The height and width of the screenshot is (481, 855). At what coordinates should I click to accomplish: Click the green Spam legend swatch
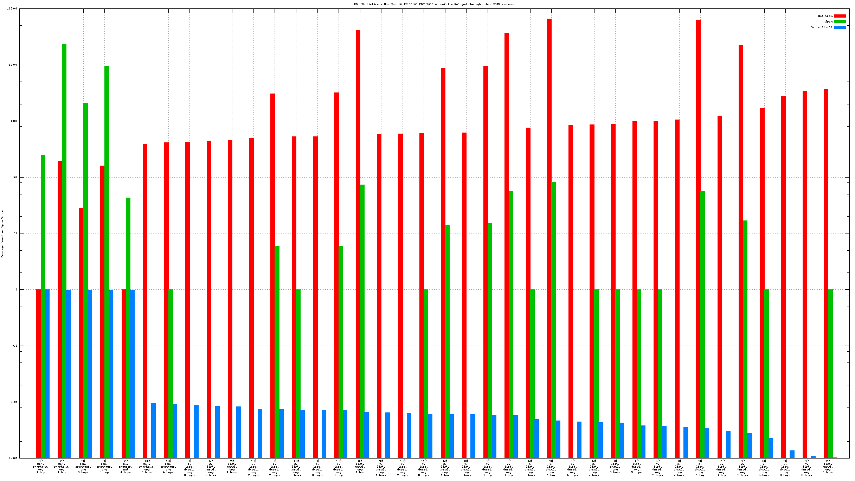pyautogui.click(x=840, y=22)
